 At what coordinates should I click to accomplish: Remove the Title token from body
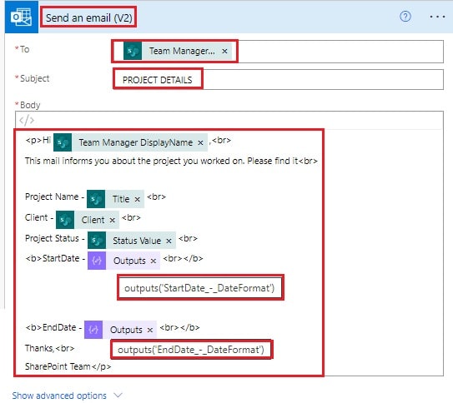137,199
